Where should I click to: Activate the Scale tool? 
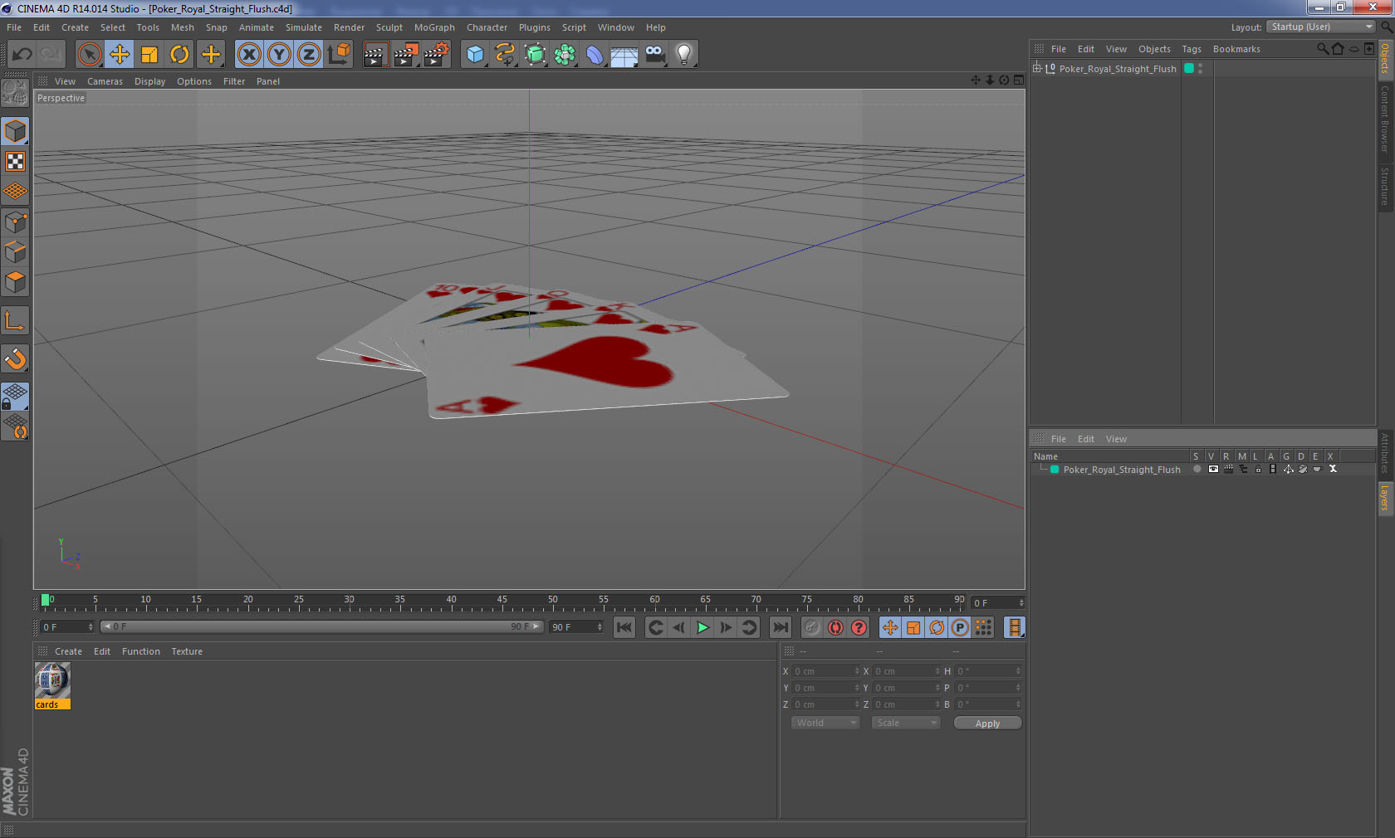pyautogui.click(x=149, y=55)
